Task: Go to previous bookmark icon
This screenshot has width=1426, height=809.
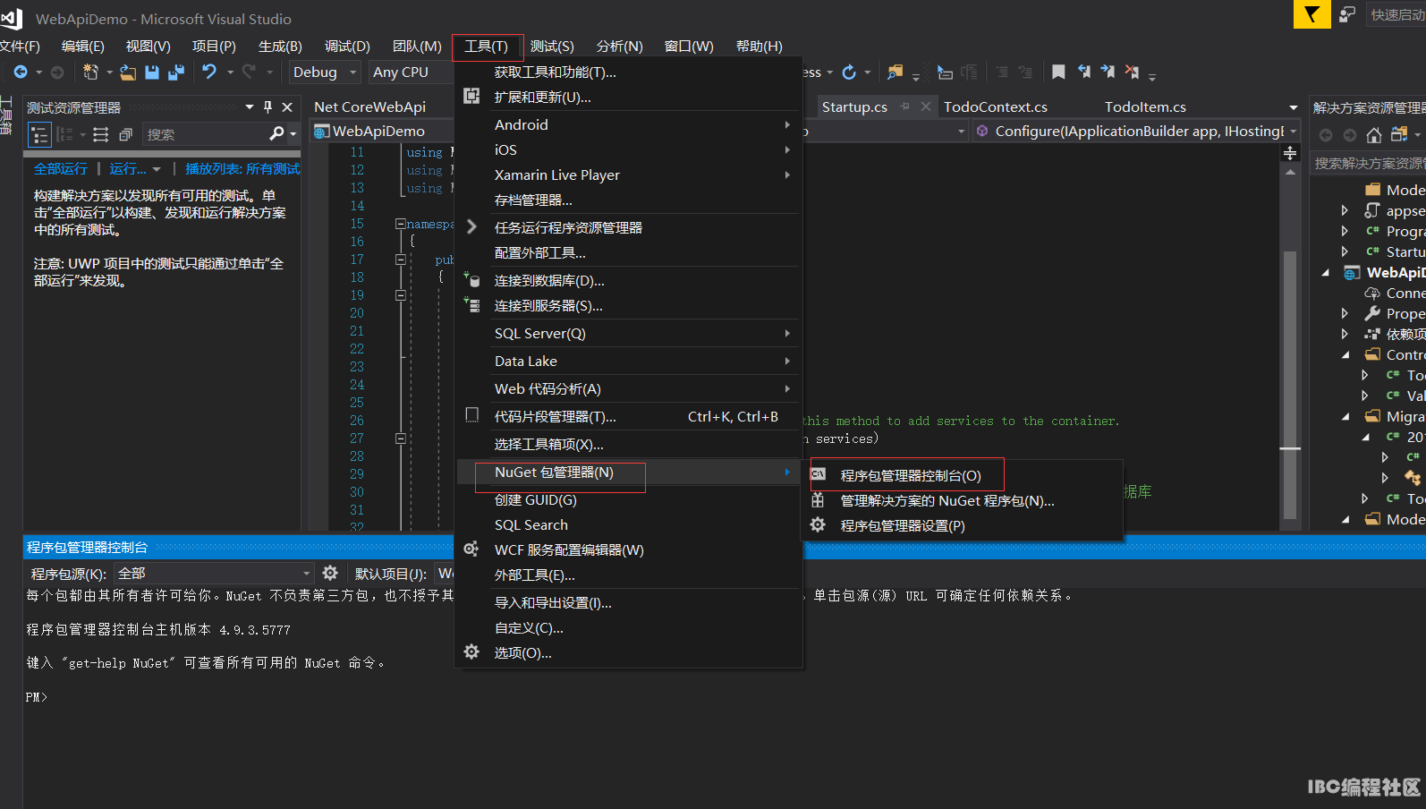Action: pyautogui.click(x=1083, y=72)
